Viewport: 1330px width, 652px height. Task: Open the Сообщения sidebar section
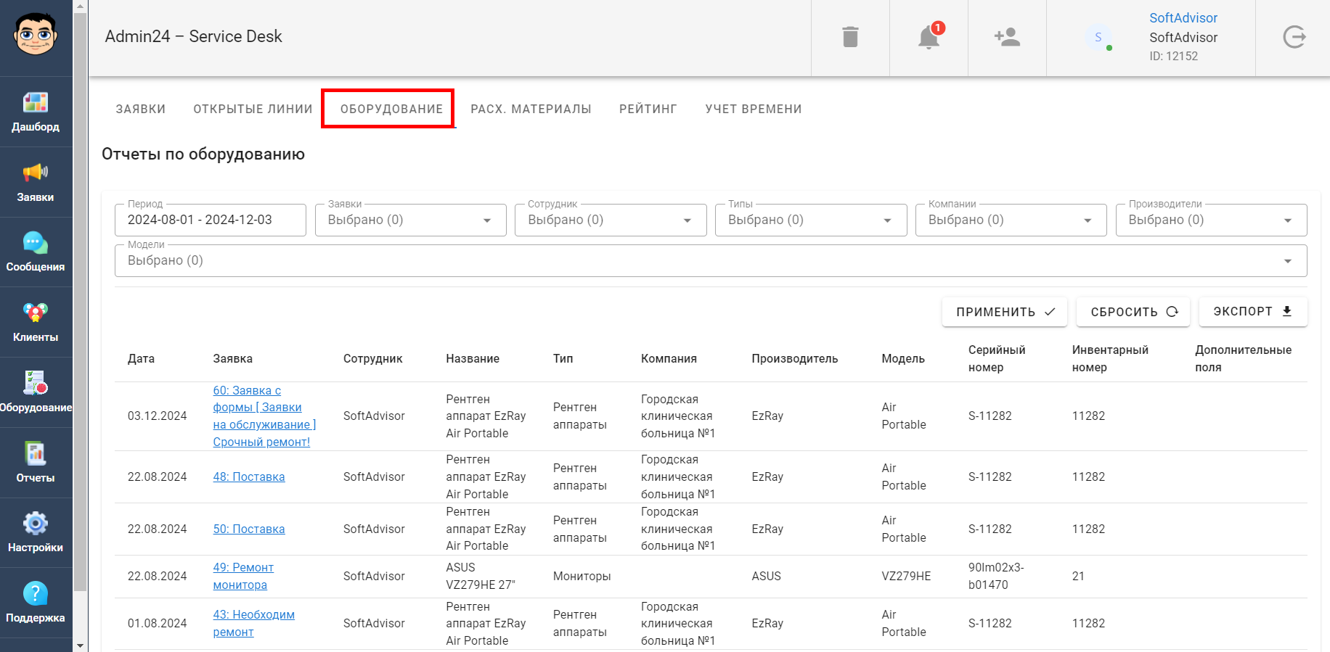click(36, 252)
